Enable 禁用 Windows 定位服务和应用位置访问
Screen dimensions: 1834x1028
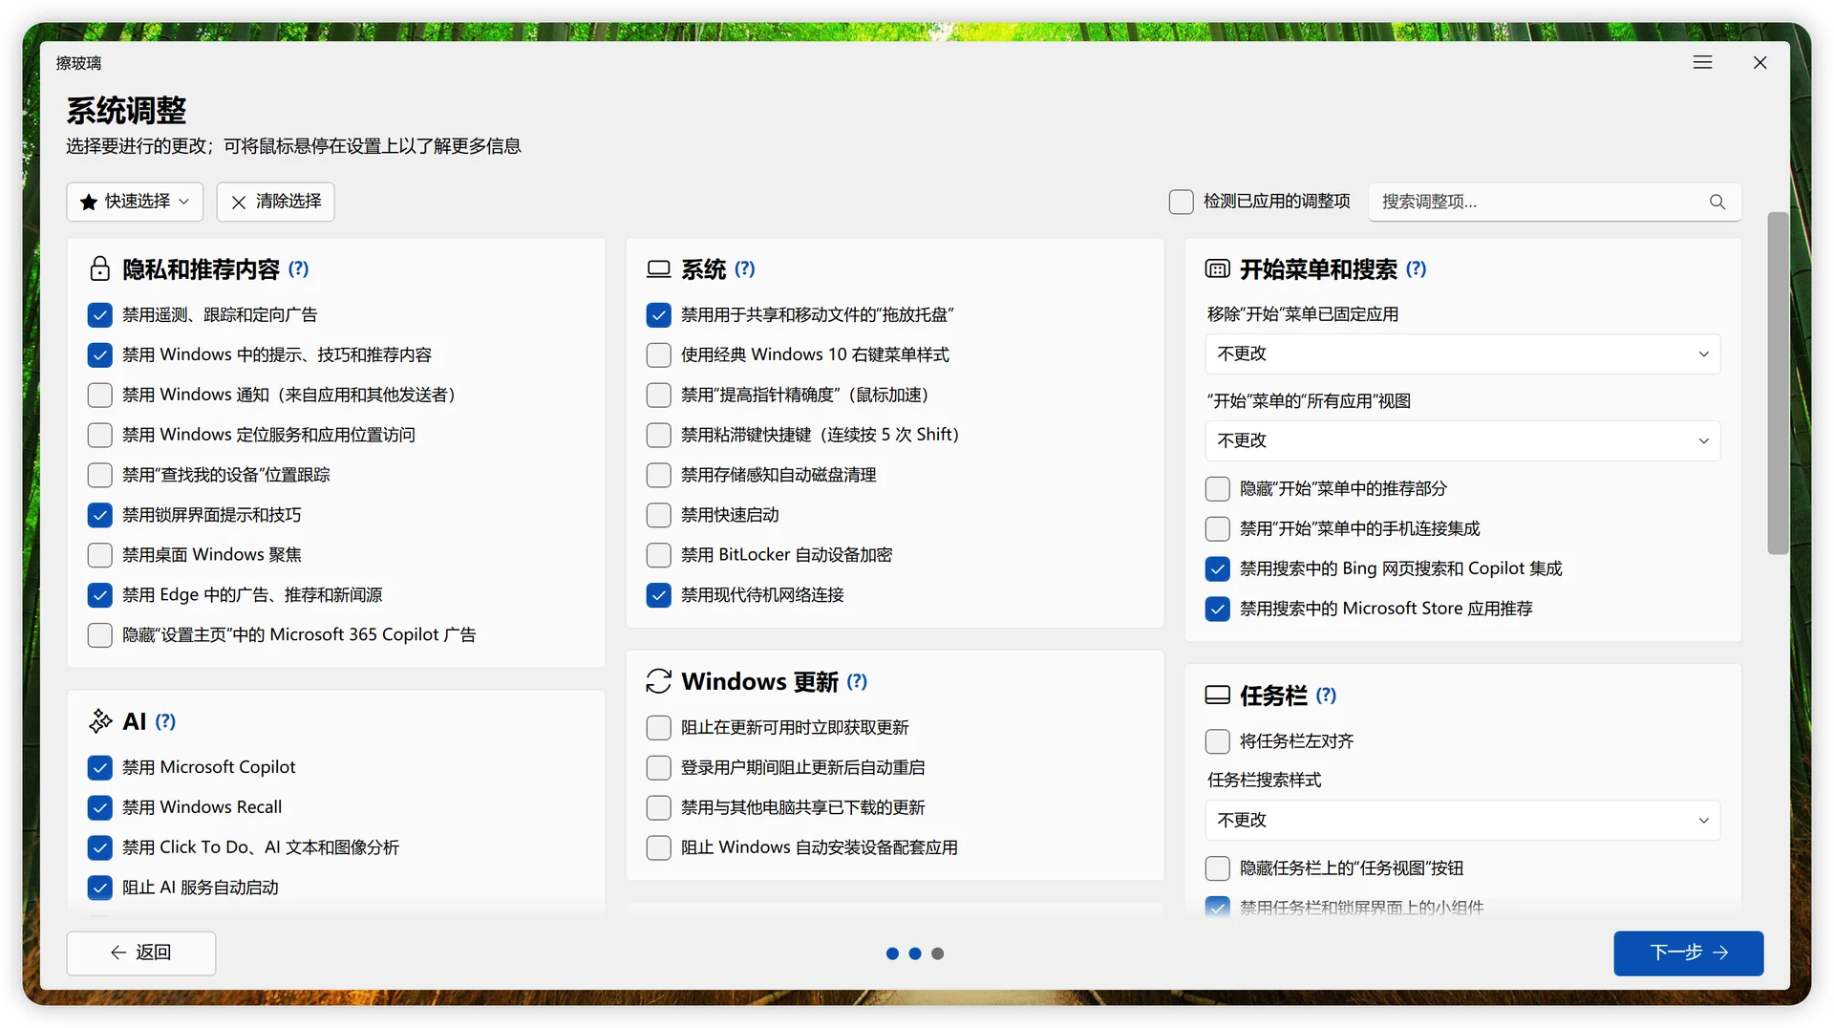pyautogui.click(x=99, y=435)
